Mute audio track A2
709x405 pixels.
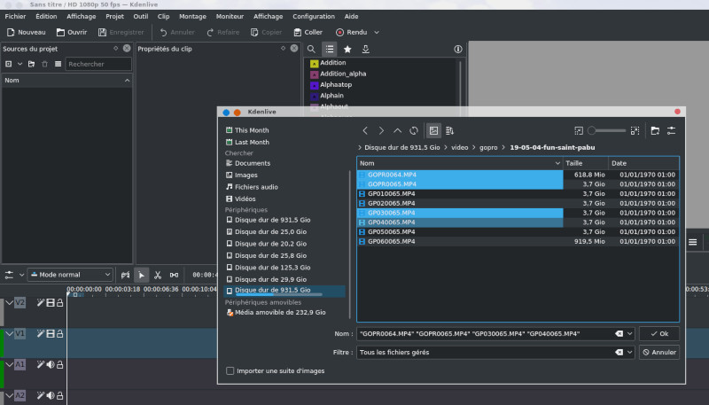point(51,395)
